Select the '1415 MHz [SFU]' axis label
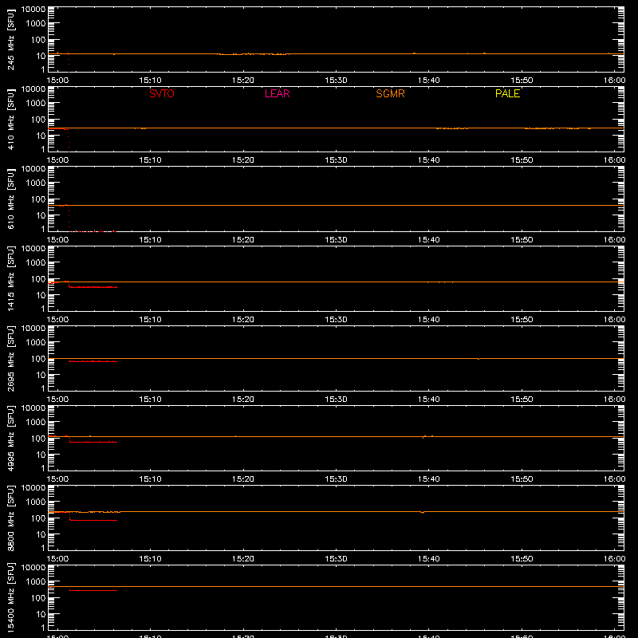 pyautogui.click(x=10, y=279)
